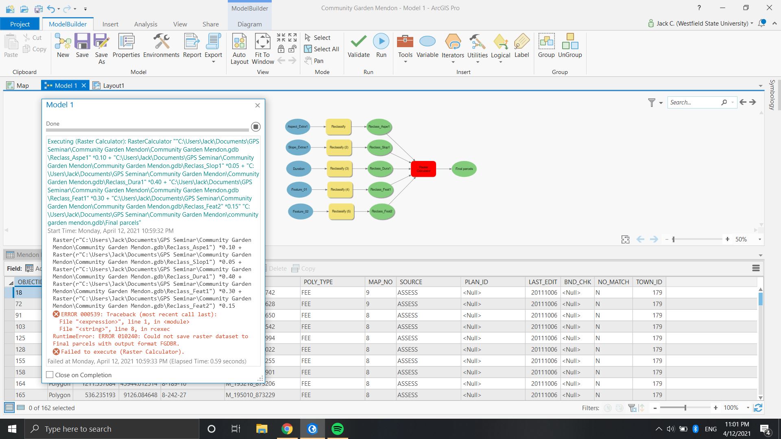Add a Variable element to model
Viewport: 781px width, 439px height.
tap(427, 41)
